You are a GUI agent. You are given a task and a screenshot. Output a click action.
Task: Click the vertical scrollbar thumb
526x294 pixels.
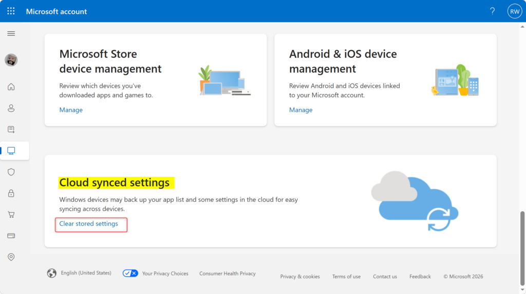click(x=522, y=247)
